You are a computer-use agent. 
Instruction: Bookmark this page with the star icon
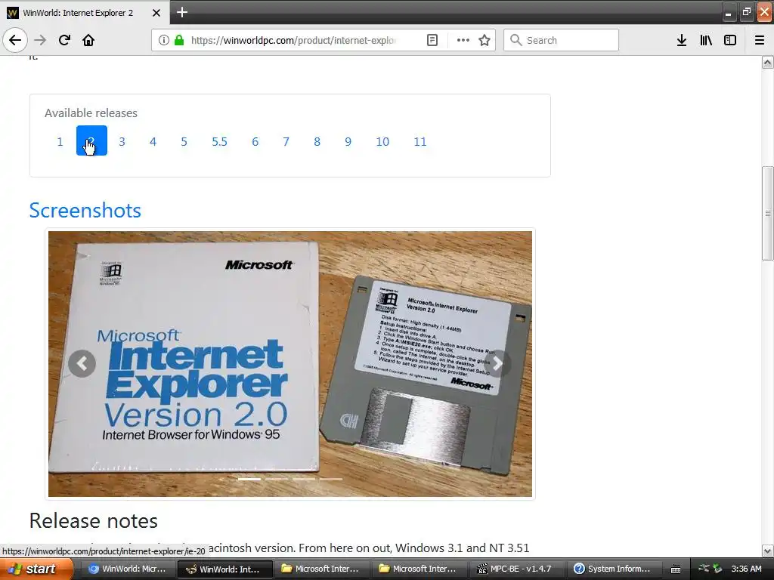click(485, 40)
